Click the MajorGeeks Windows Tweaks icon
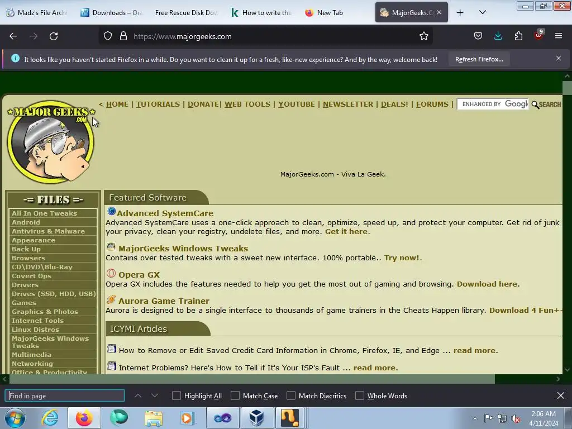 click(x=111, y=247)
